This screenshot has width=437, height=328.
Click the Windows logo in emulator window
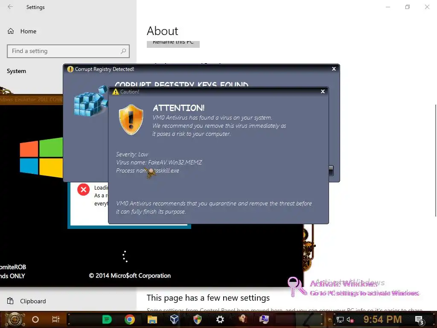click(x=41, y=157)
